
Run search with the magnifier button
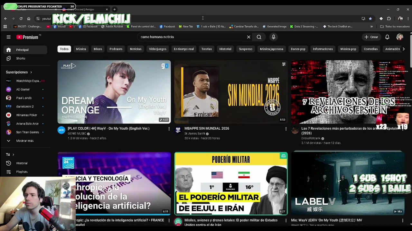259,37
